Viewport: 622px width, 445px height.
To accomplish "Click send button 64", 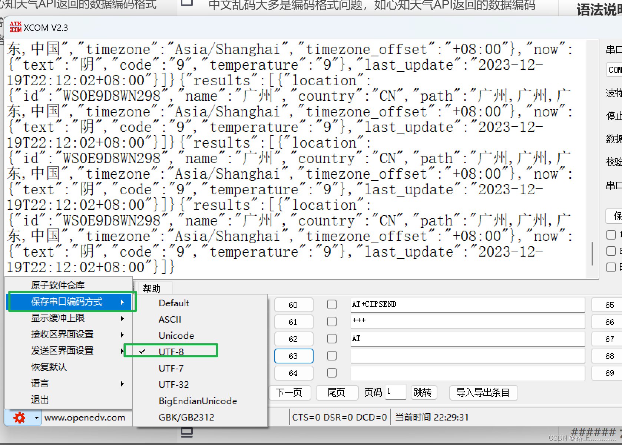I will [294, 373].
